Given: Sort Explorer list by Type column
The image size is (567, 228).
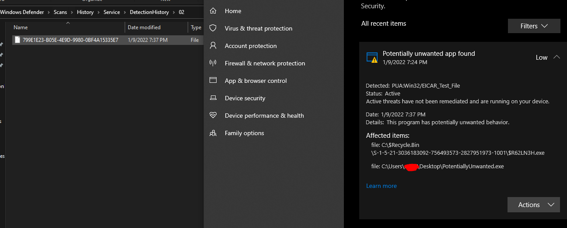Looking at the screenshot, I should tap(196, 27).
